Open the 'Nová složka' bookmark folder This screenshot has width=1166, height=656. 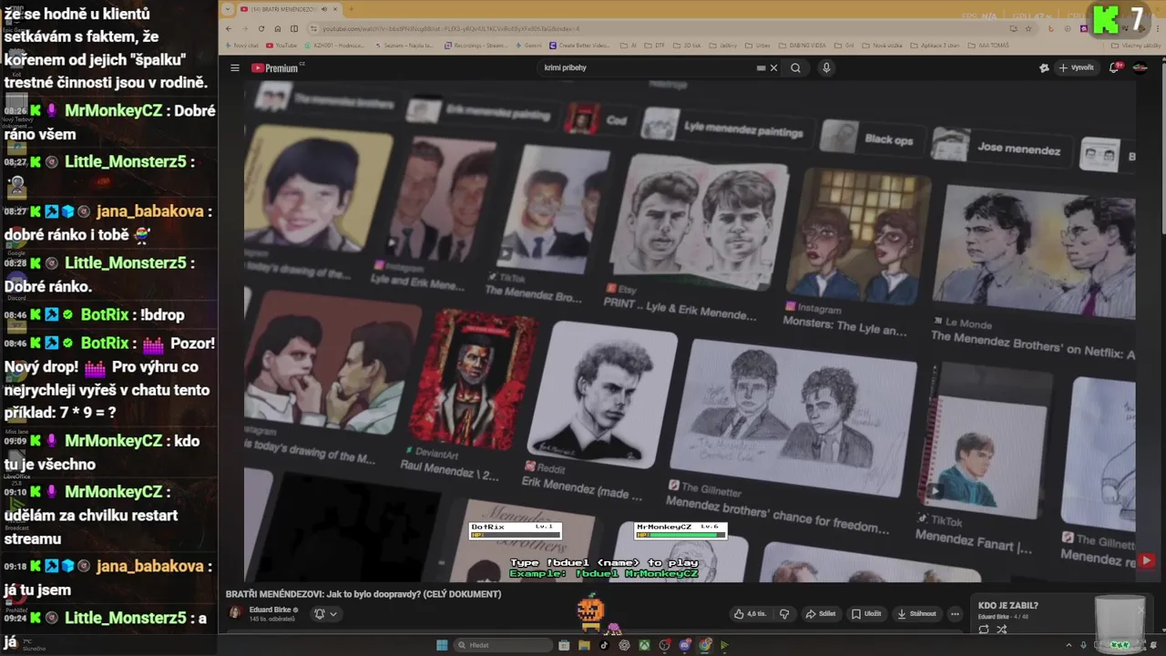(884, 45)
